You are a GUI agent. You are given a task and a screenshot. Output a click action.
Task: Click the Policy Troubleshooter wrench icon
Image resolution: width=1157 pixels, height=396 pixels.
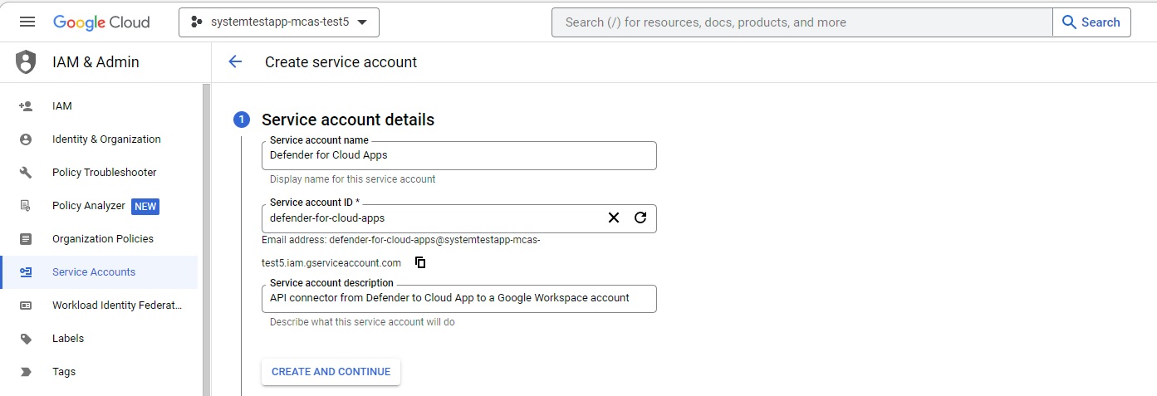26,173
